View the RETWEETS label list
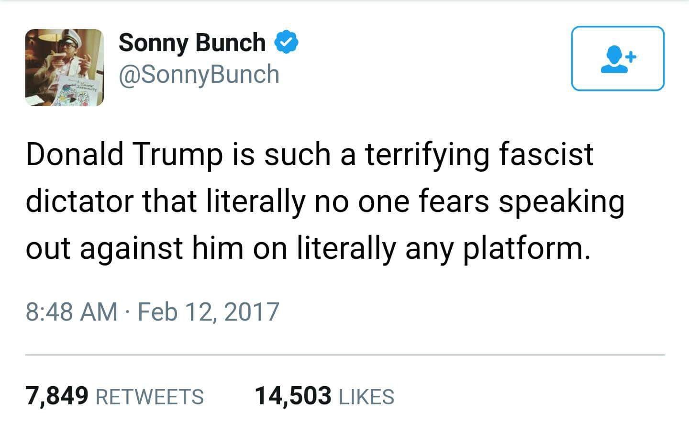689x434 pixels. pos(150,397)
